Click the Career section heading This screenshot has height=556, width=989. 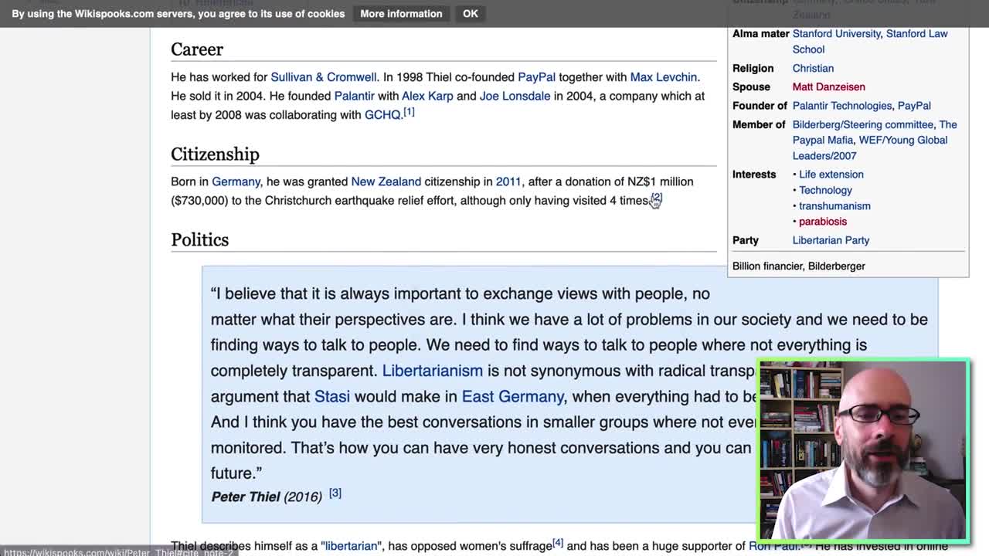[197, 49]
